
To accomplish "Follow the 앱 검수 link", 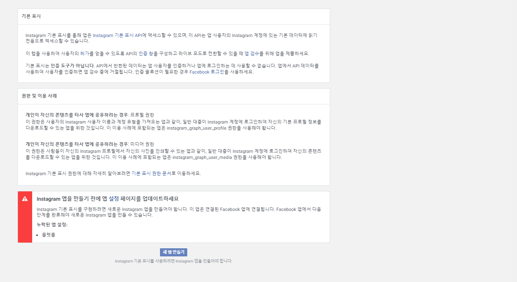I will point(252,54).
